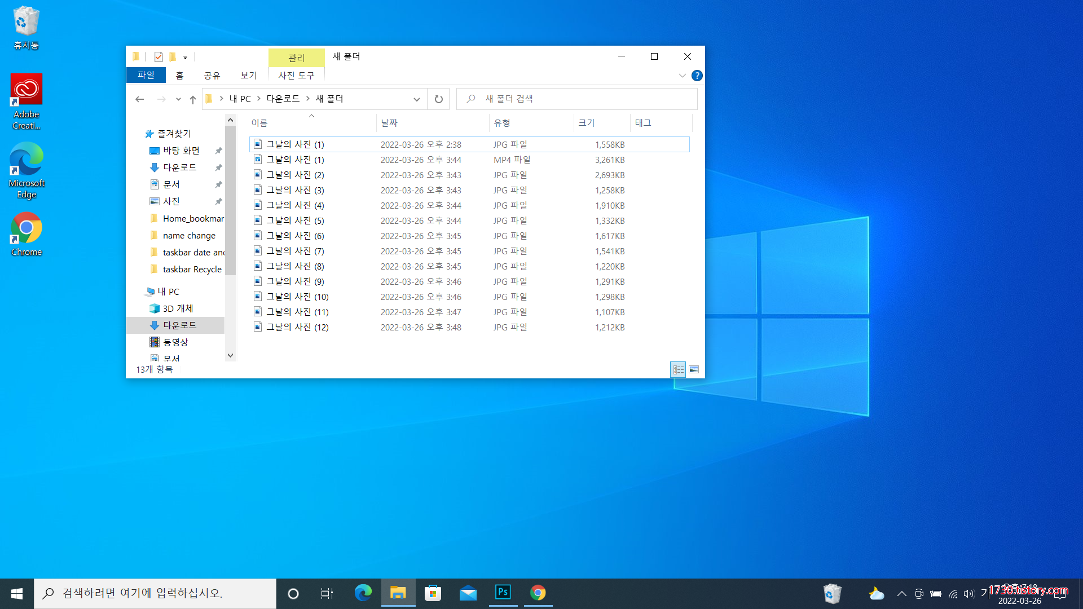
Task: Open the MP4 file 그날의 사진 (1)
Action: [x=295, y=160]
